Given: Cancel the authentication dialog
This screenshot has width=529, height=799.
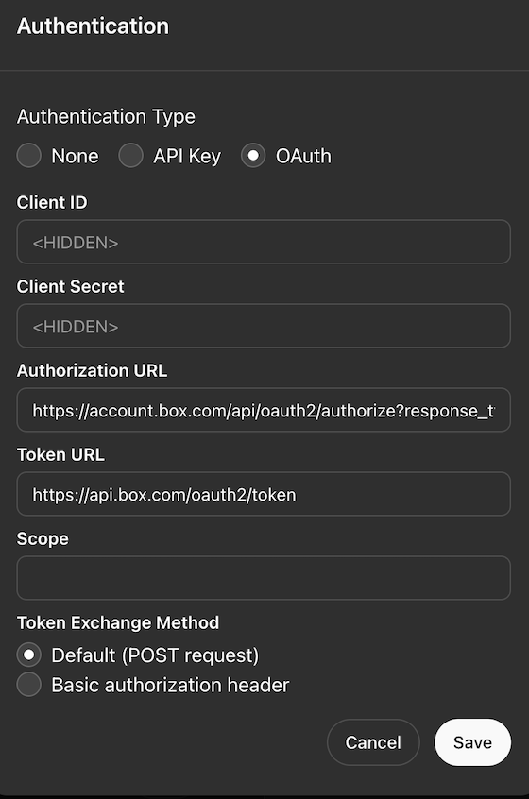Looking at the screenshot, I should click(373, 742).
